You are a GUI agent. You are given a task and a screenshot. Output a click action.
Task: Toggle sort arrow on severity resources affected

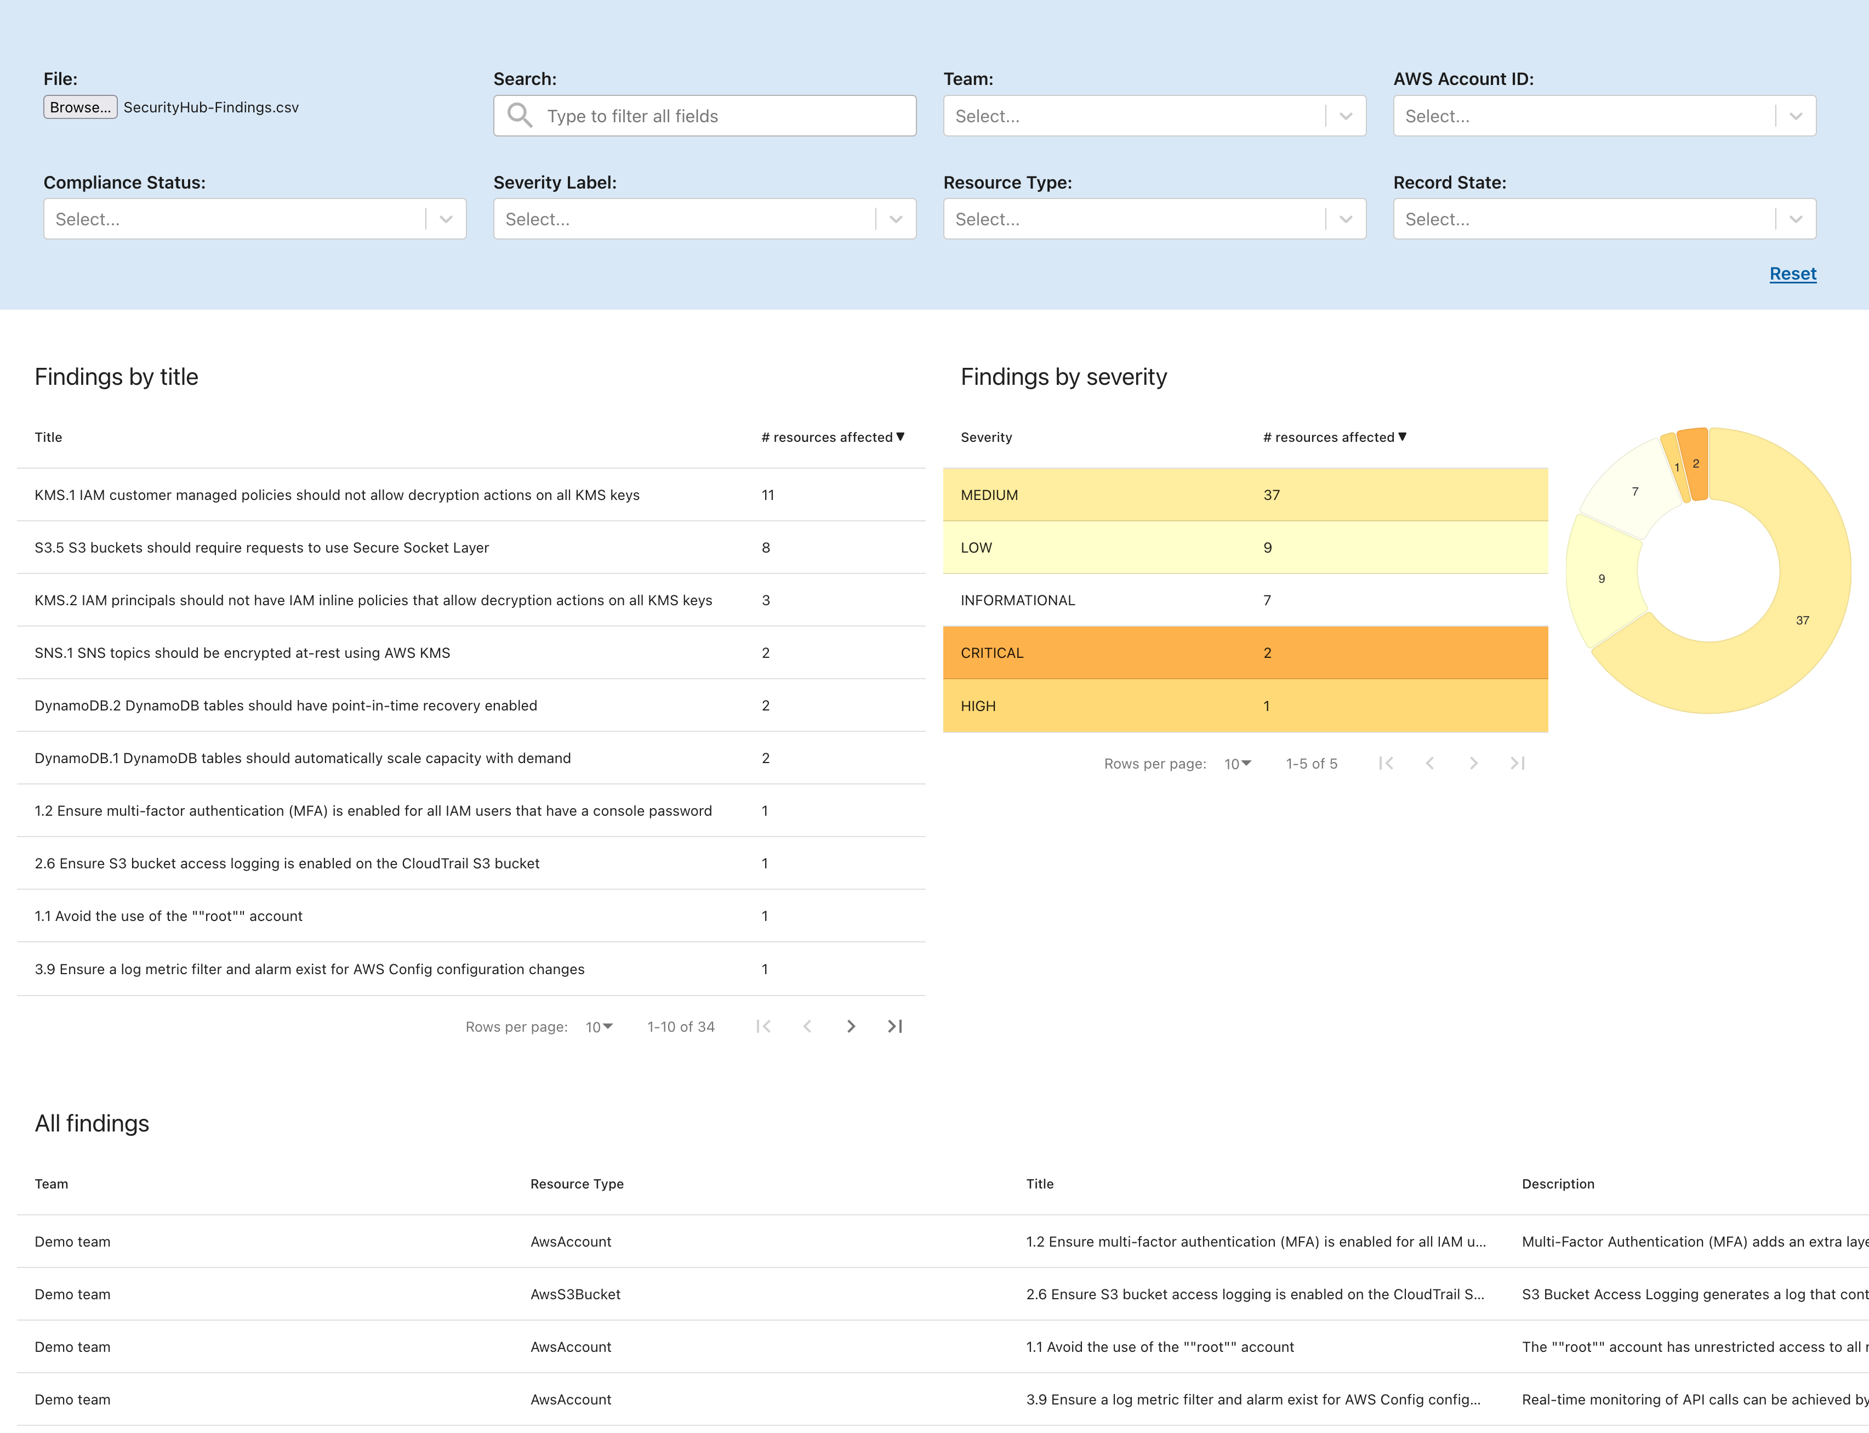tap(1402, 437)
